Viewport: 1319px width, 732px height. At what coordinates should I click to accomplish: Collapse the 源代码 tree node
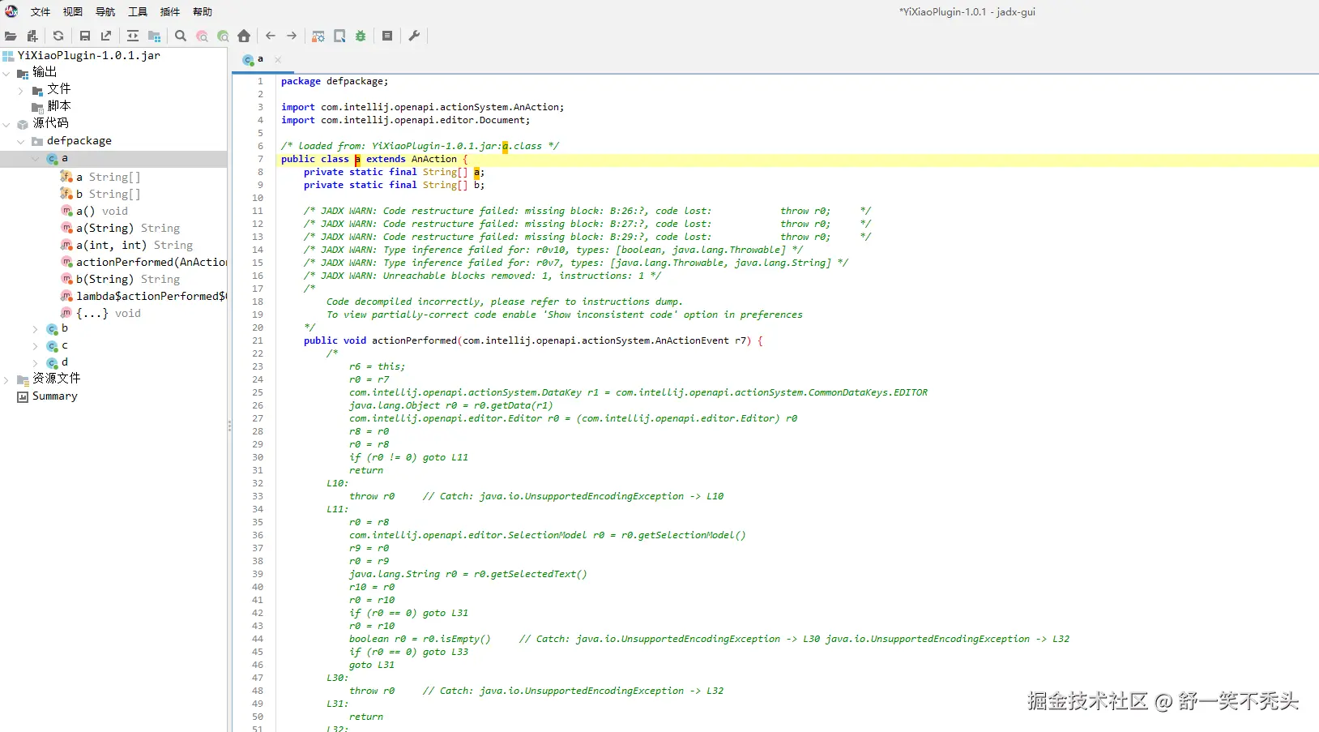point(6,124)
